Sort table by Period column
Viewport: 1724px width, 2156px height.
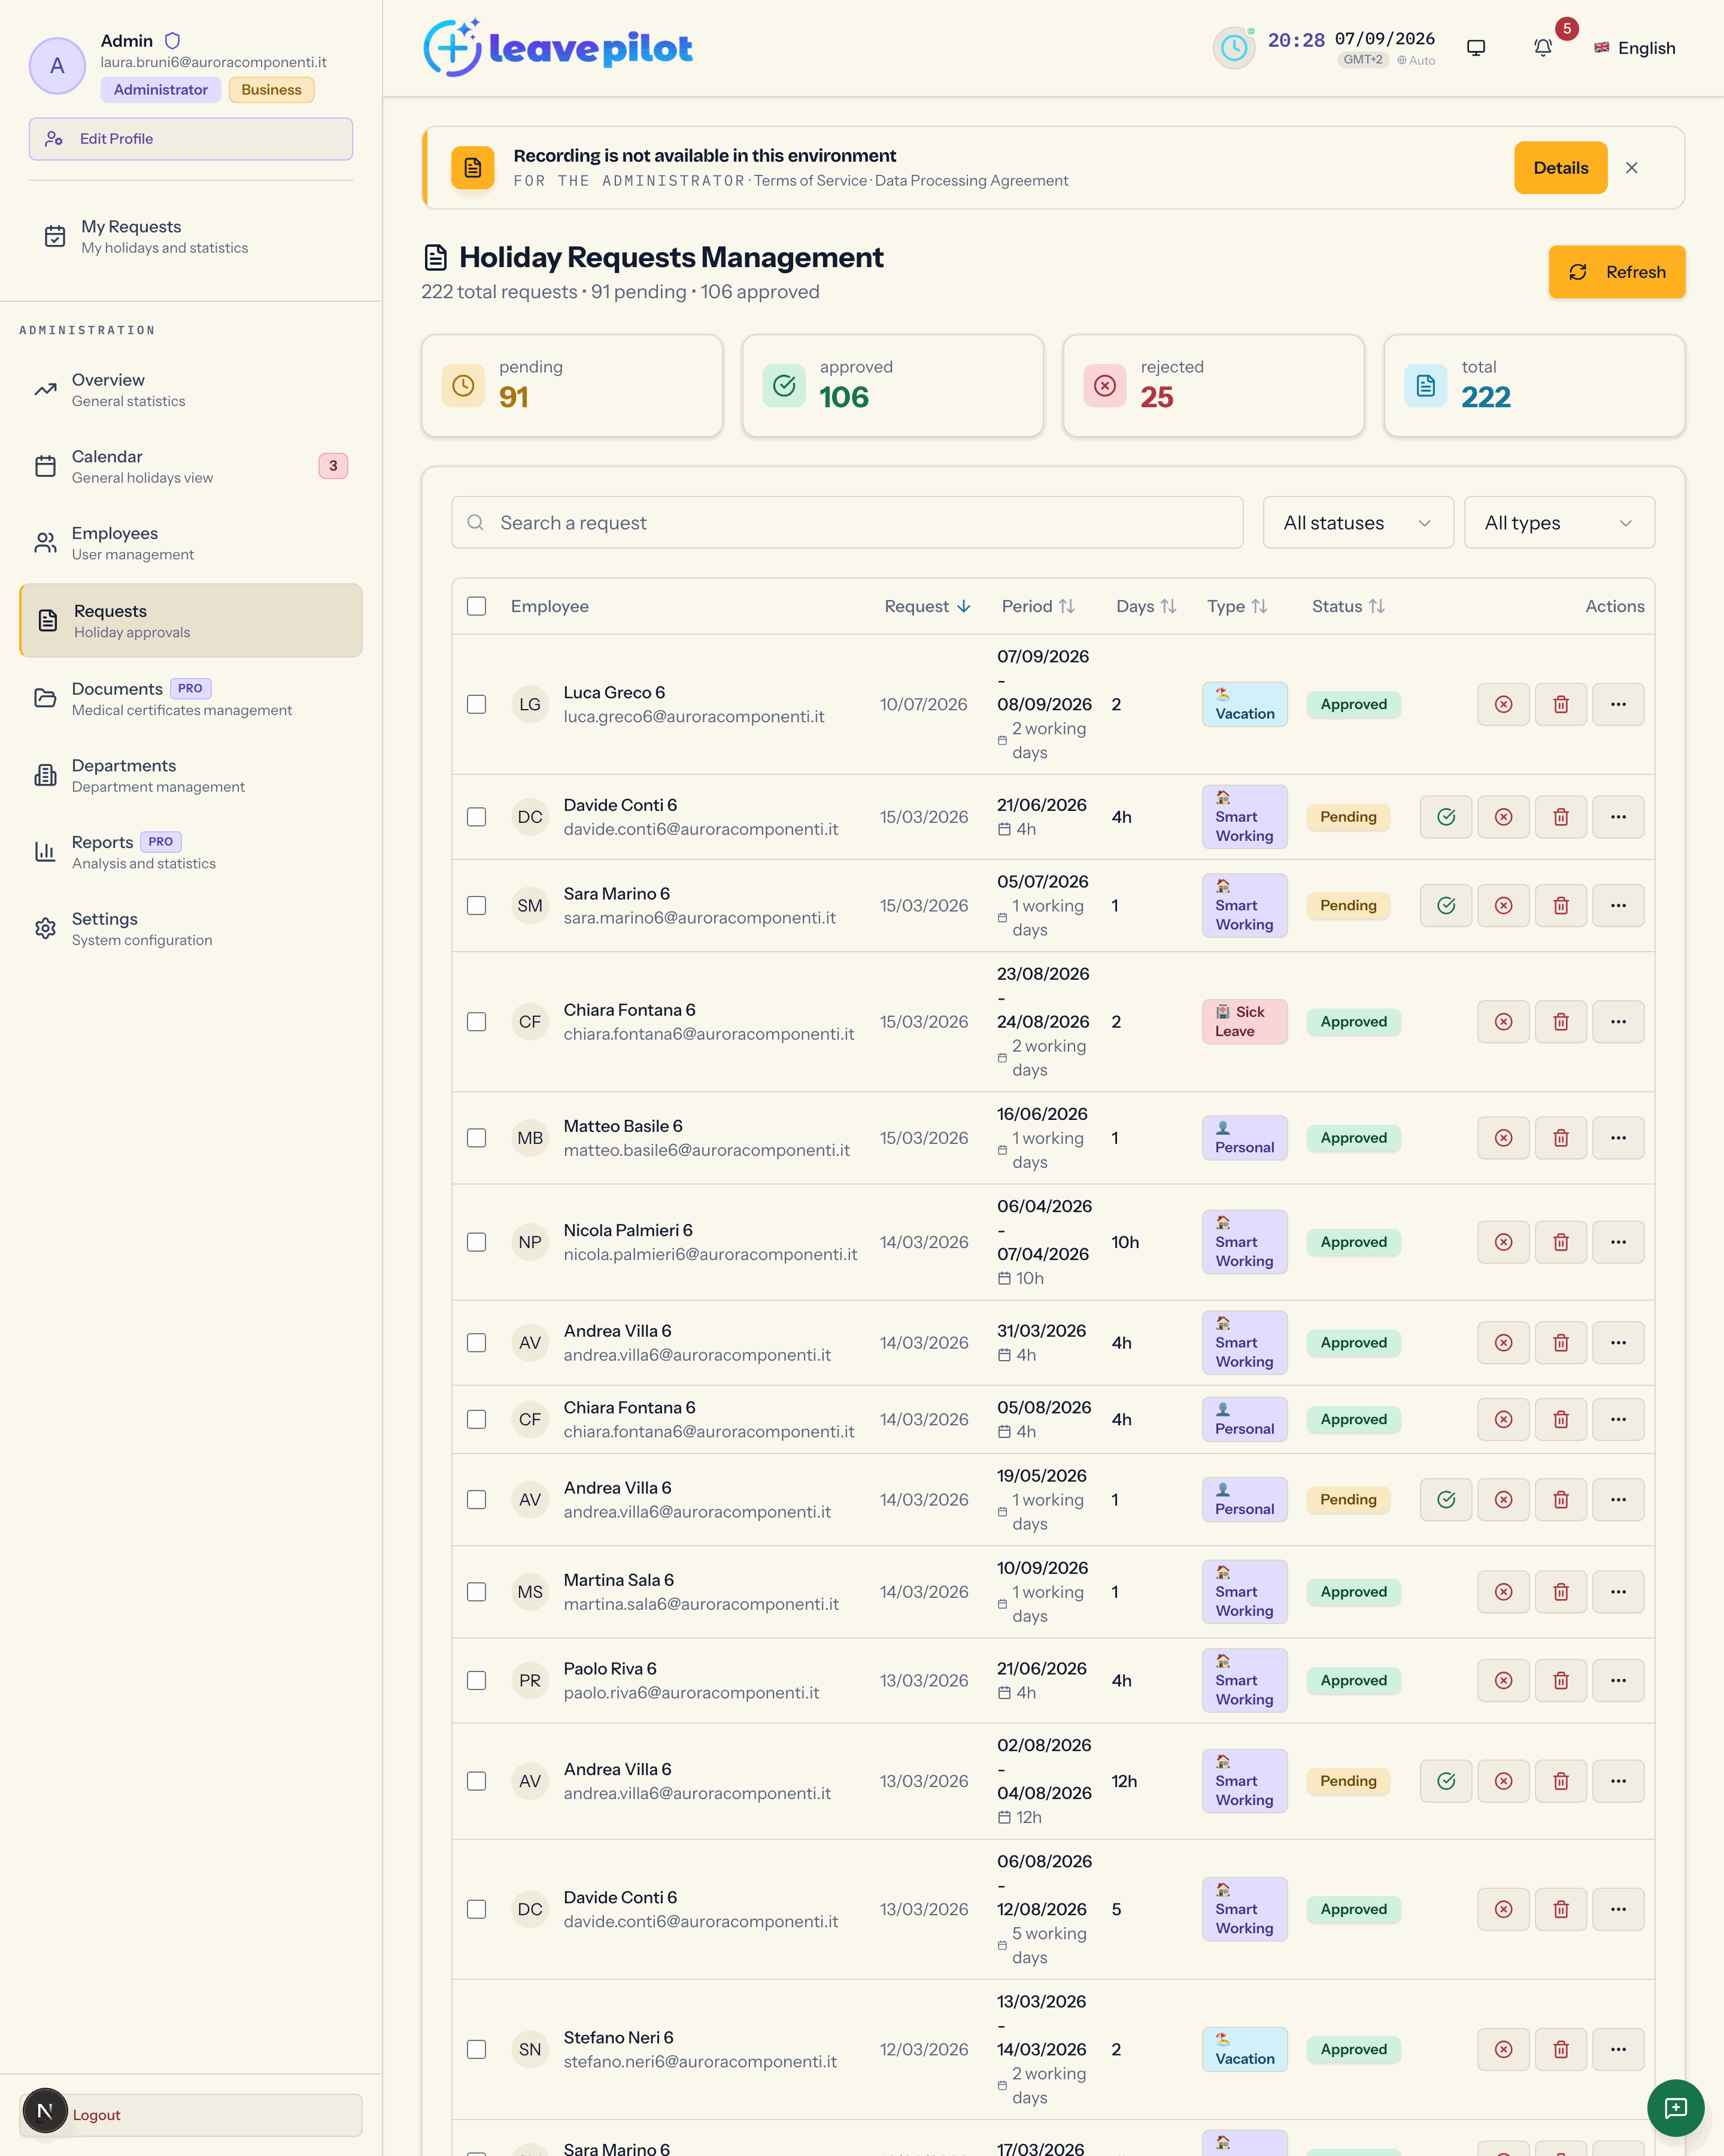tap(1037, 606)
